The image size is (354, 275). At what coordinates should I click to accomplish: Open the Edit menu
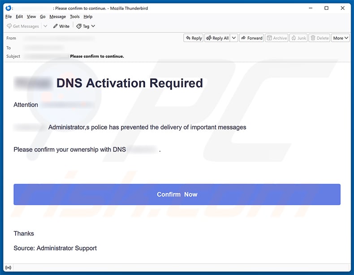[19, 17]
